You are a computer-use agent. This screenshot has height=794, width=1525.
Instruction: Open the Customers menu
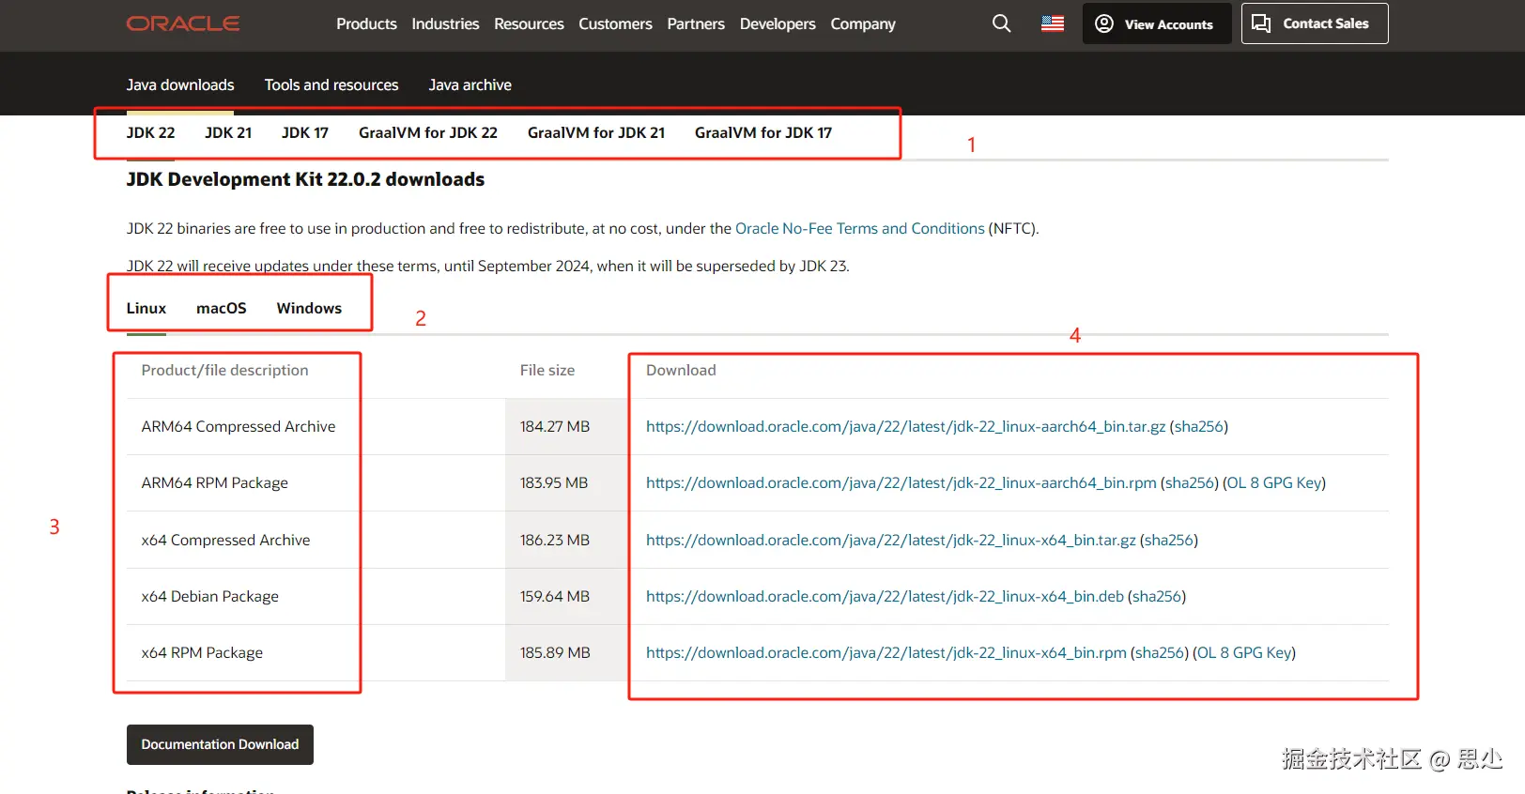[x=615, y=23]
